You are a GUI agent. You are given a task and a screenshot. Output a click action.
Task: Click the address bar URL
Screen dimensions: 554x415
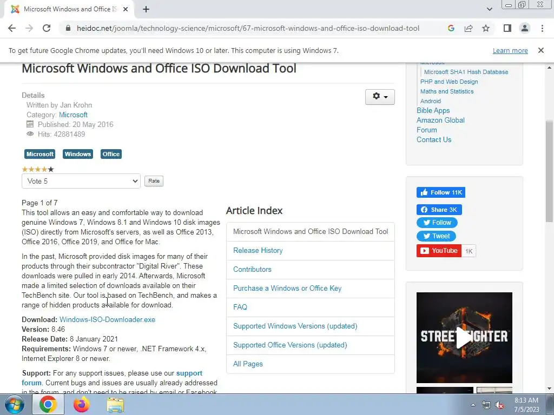(248, 28)
